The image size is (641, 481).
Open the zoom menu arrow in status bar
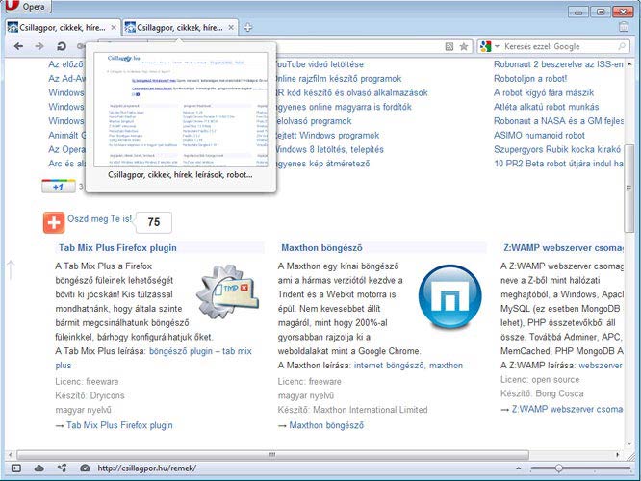pyautogui.click(x=519, y=468)
